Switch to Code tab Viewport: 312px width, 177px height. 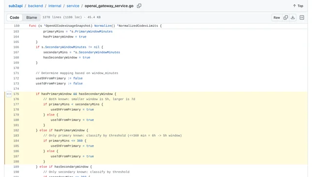(x=15, y=18)
